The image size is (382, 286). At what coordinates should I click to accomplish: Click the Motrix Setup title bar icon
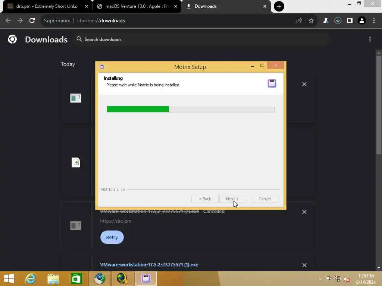pyautogui.click(x=102, y=67)
